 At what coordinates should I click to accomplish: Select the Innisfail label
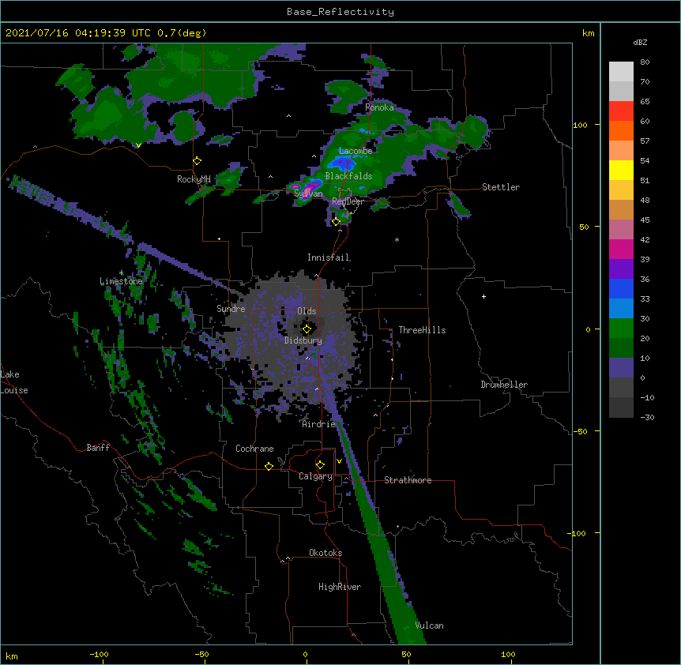coord(329,257)
